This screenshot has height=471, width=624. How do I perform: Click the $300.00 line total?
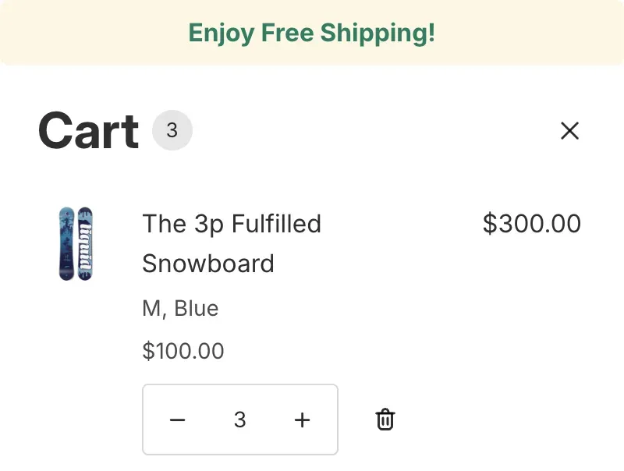click(531, 224)
